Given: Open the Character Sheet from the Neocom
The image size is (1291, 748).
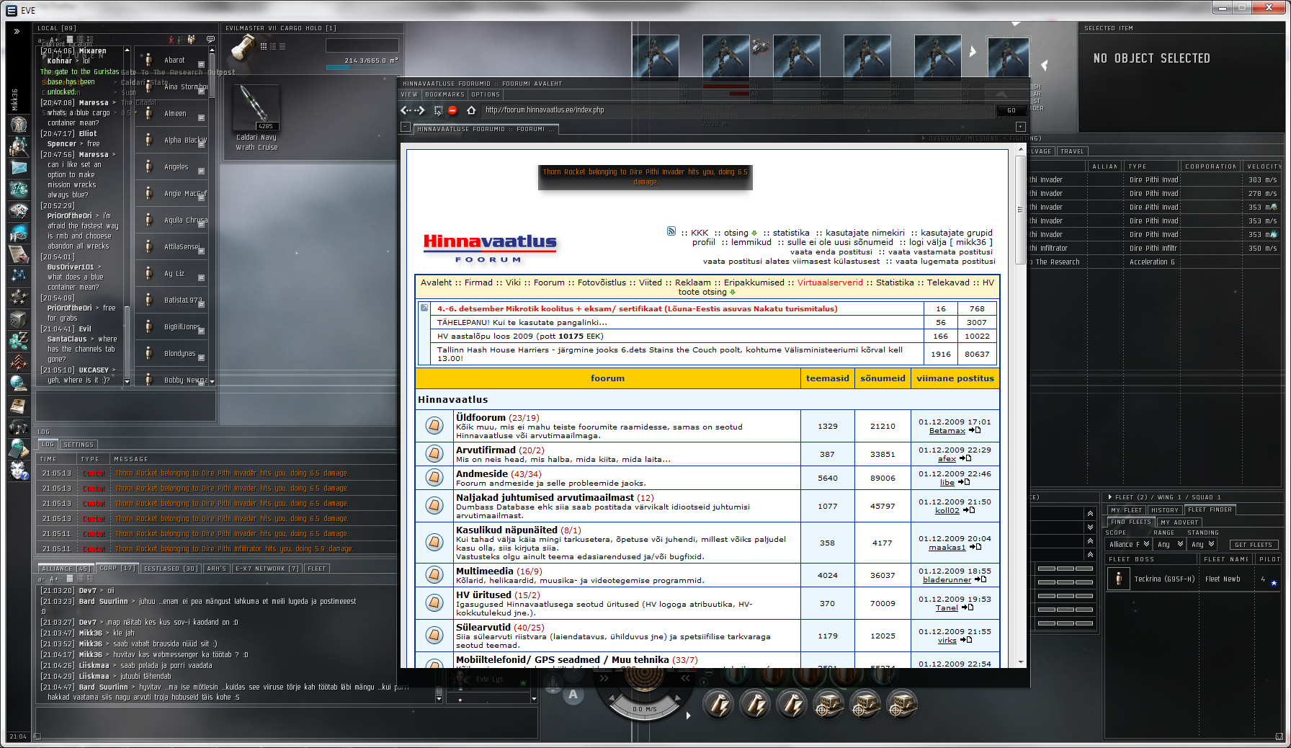Looking at the screenshot, I should (x=19, y=125).
